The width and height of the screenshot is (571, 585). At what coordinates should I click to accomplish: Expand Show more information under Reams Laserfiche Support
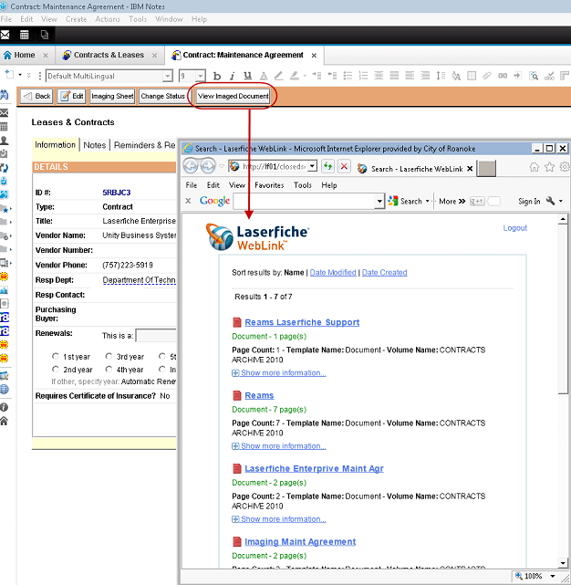click(x=279, y=373)
